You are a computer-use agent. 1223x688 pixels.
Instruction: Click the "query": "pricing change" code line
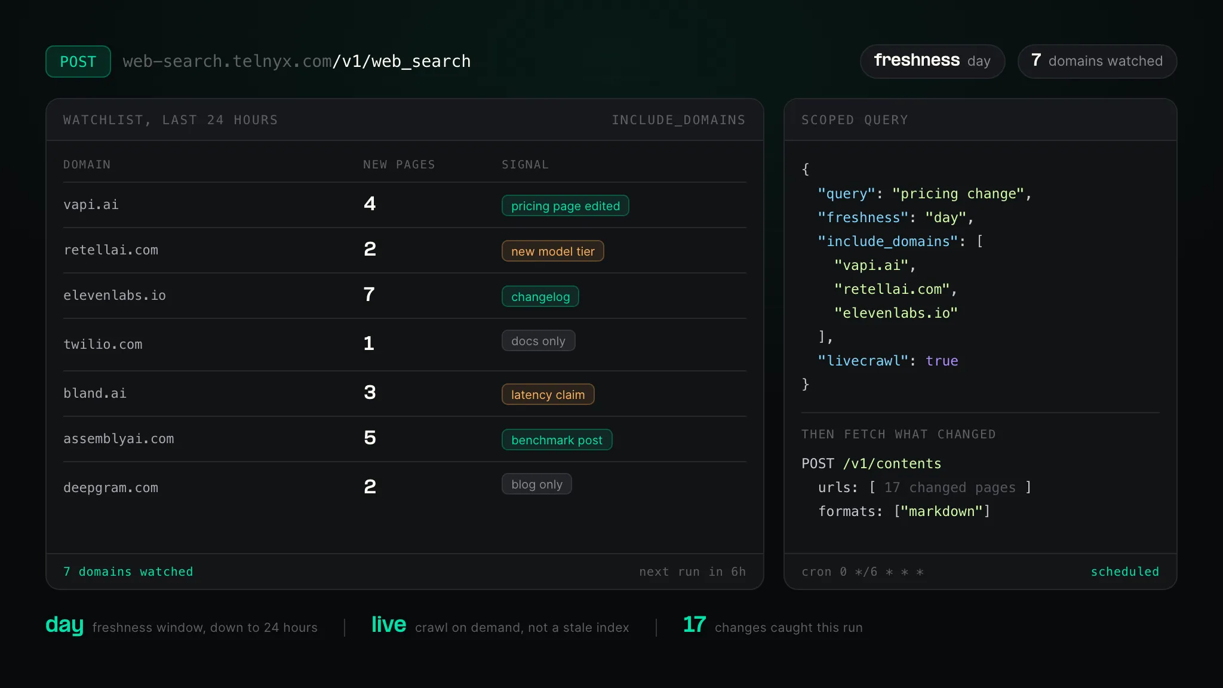pyautogui.click(x=925, y=193)
